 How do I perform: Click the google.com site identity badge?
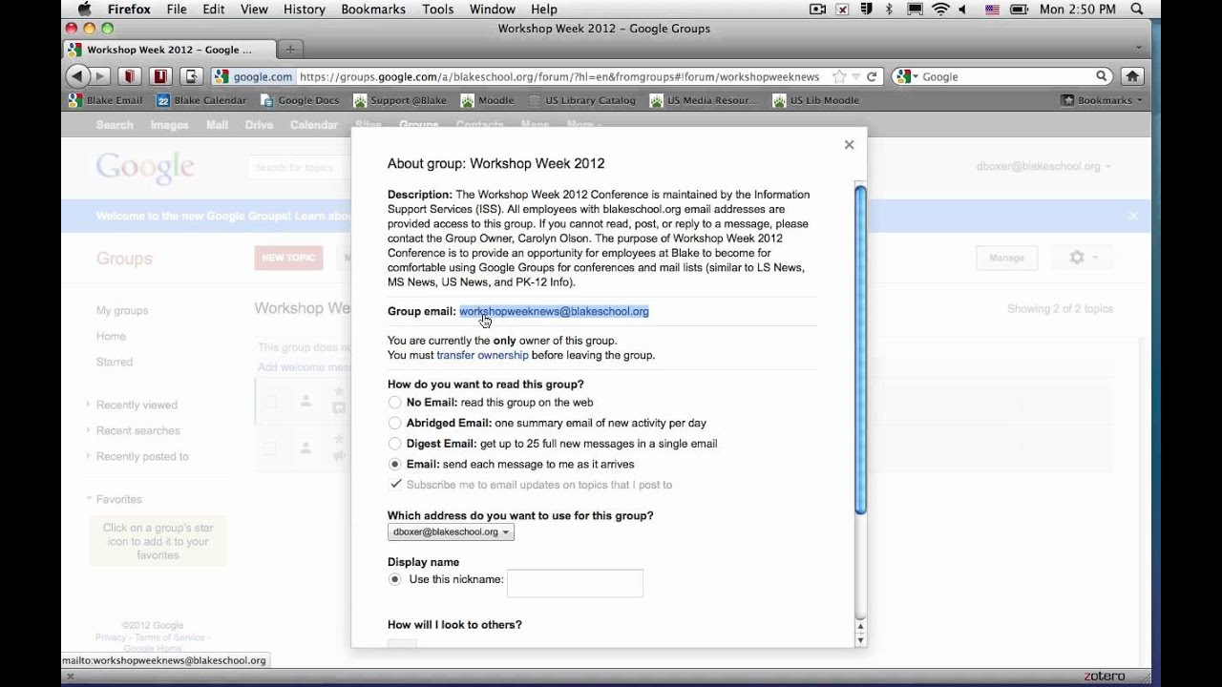[253, 76]
